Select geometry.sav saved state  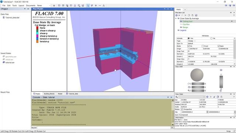click(11, 57)
